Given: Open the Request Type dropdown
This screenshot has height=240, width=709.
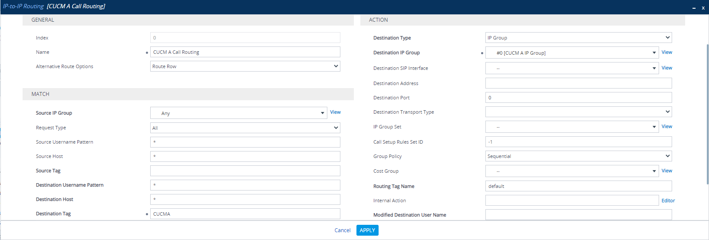Looking at the screenshot, I should click(x=245, y=128).
